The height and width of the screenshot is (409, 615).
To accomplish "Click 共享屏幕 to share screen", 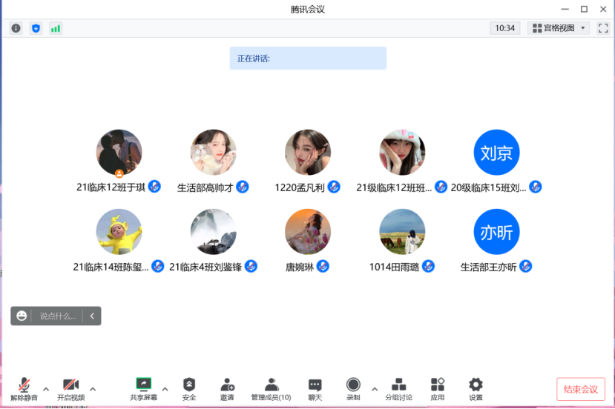I will tap(143, 388).
